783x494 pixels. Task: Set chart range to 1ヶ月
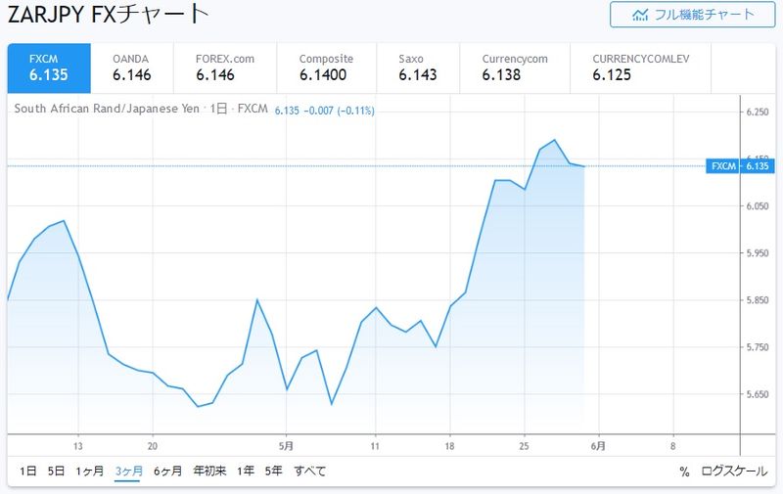pos(90,472)
